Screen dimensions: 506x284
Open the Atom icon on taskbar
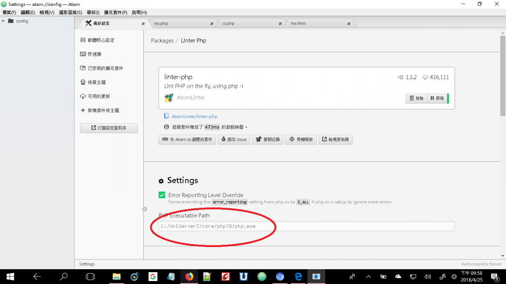(262, 277)
